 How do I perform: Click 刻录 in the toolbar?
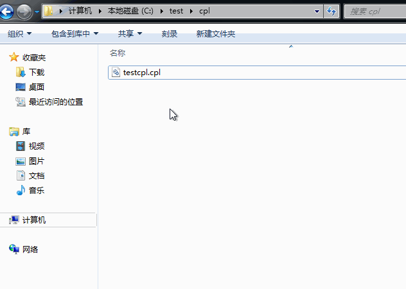pos(170,33)
